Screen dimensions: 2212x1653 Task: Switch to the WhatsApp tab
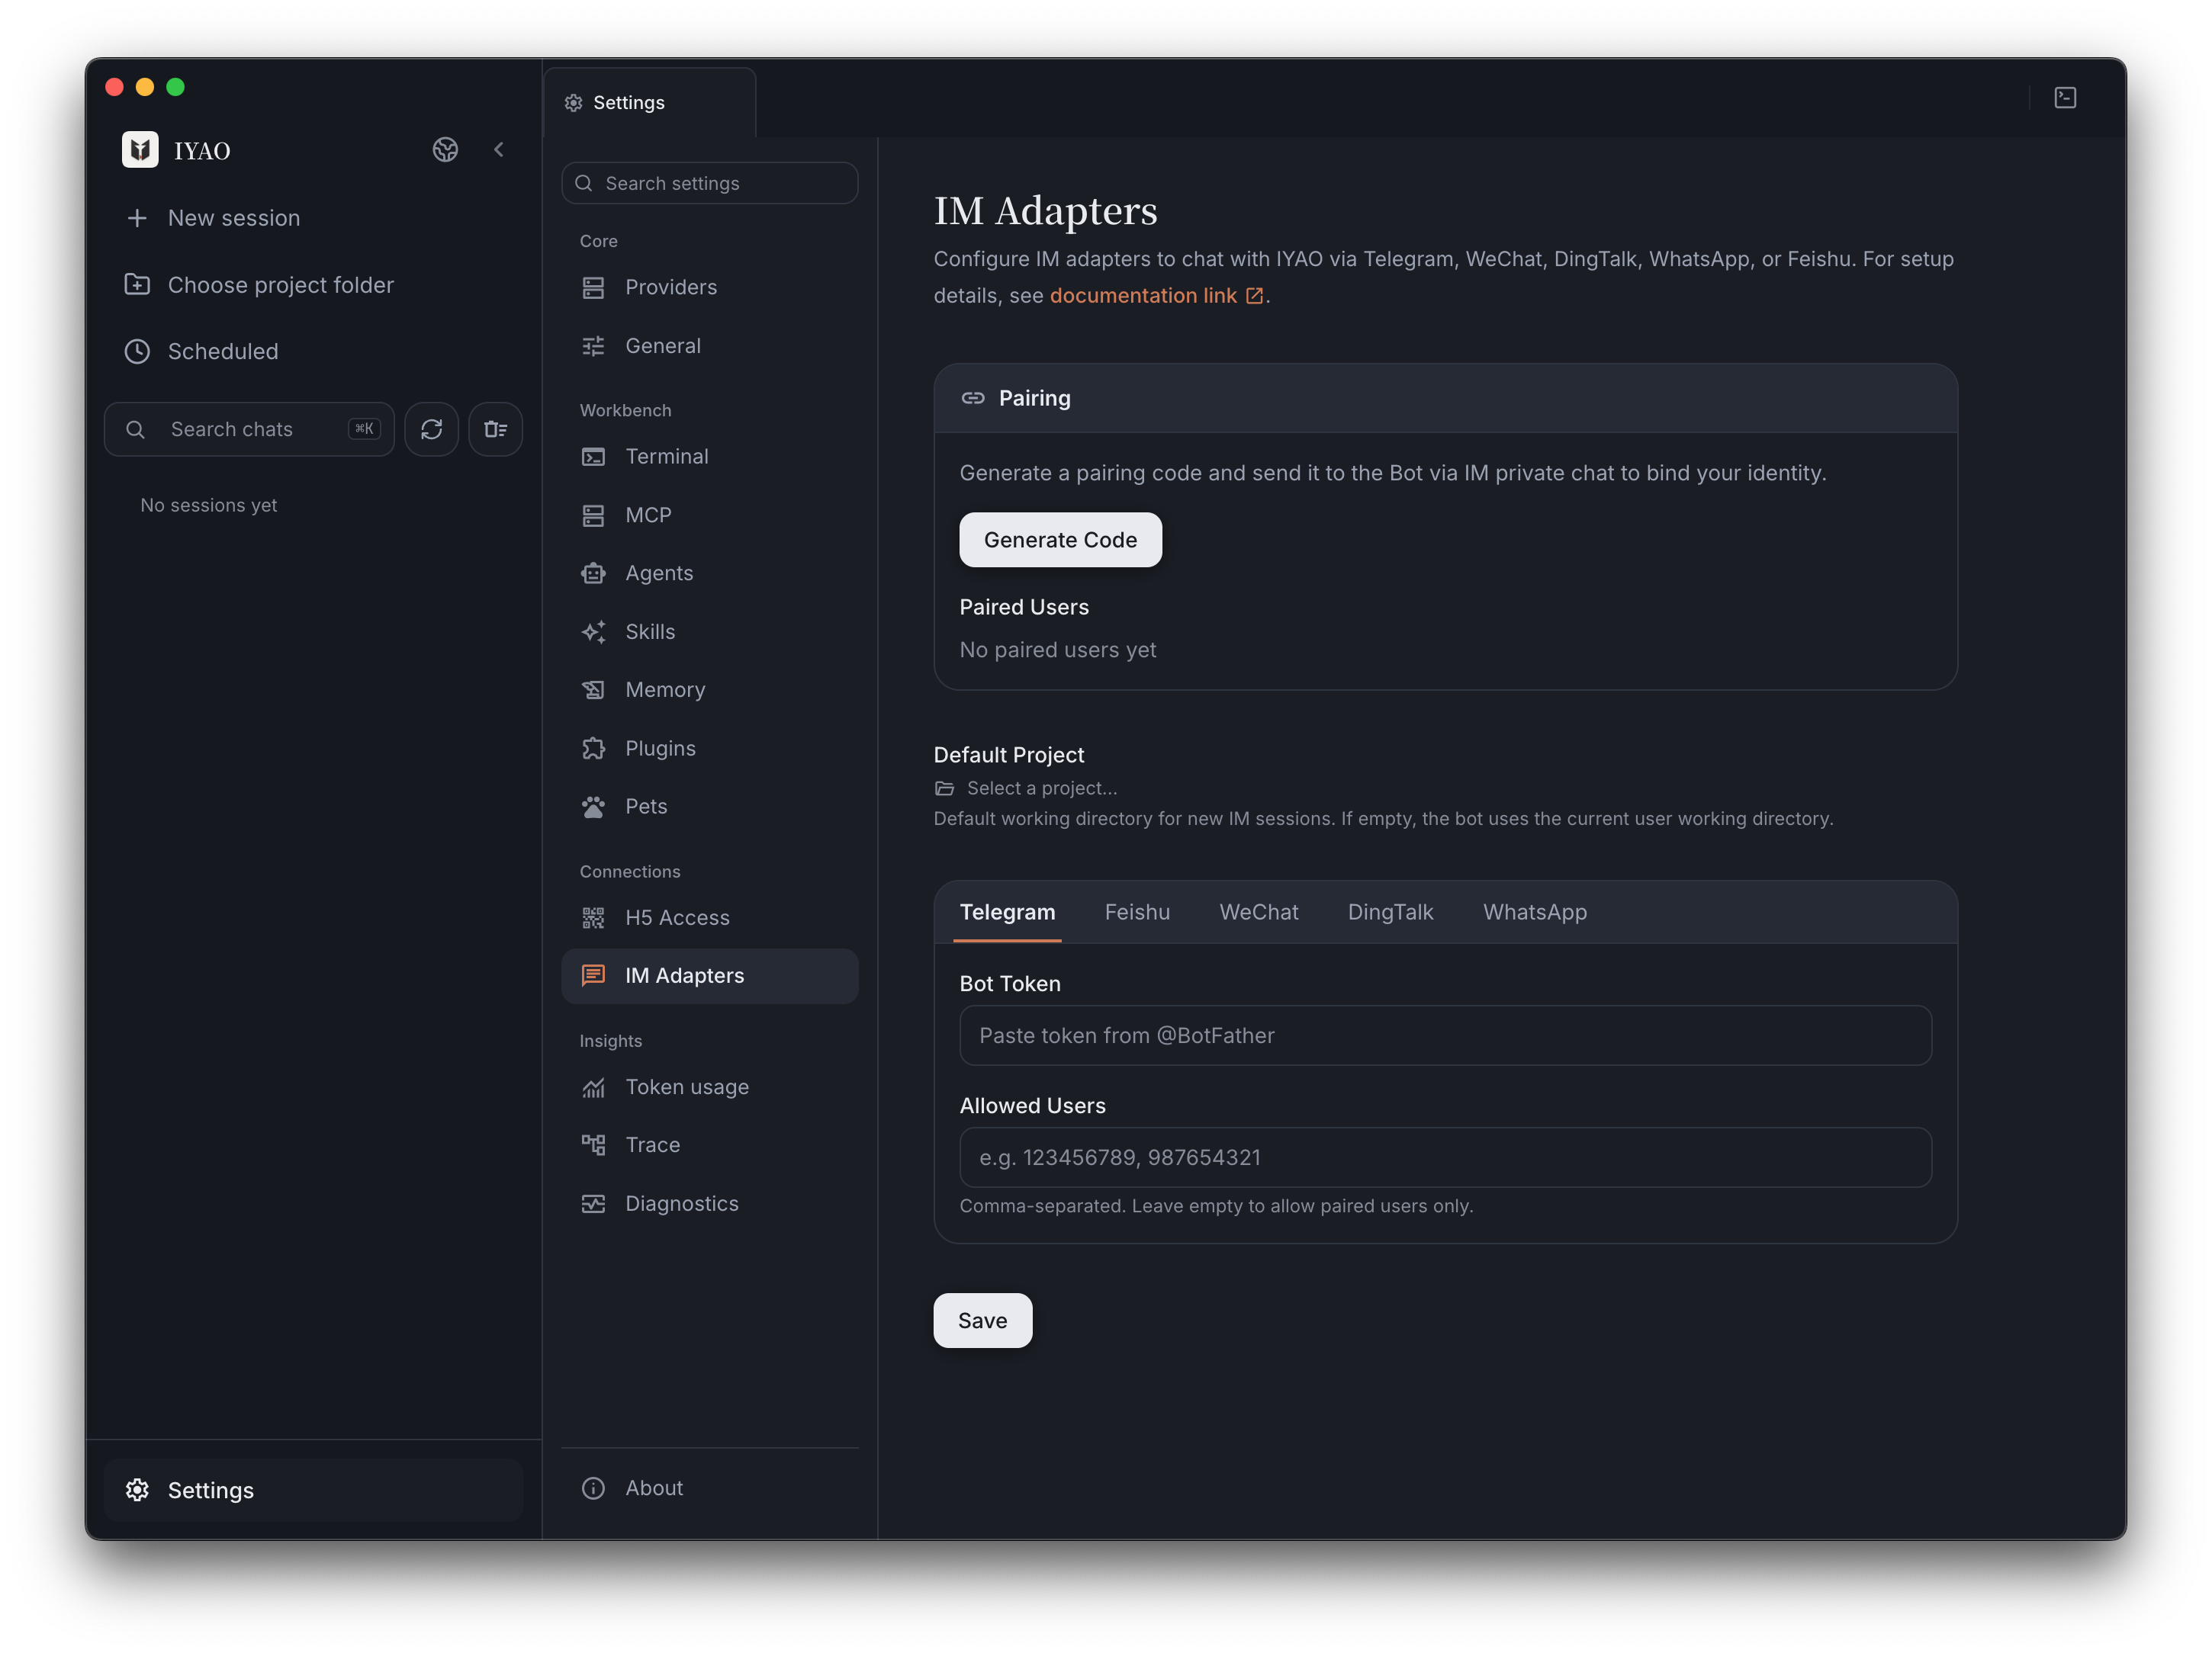(1535, 913)
